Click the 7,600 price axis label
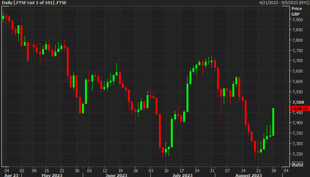Screen dimensions: 310x177 [x=297, y=81]
